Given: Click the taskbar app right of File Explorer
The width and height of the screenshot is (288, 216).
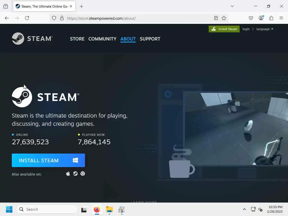Looking at the screenshot, I should click(x=121, y=209).
